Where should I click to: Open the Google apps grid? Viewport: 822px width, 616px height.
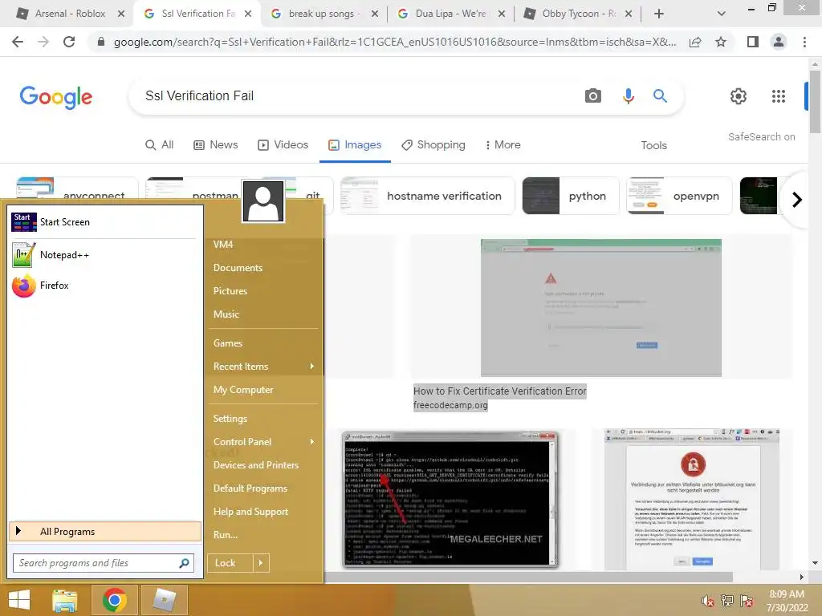tap(779, 96)
